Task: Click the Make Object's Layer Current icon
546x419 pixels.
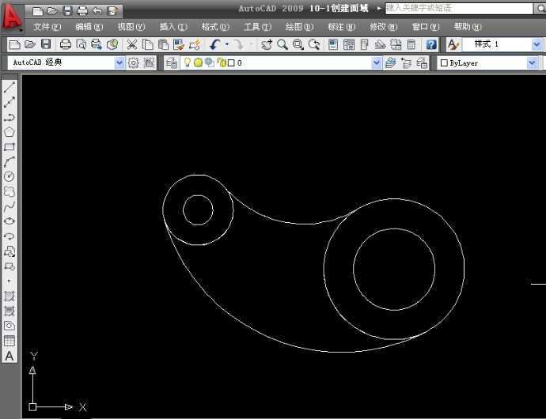Action: point(391,63)
